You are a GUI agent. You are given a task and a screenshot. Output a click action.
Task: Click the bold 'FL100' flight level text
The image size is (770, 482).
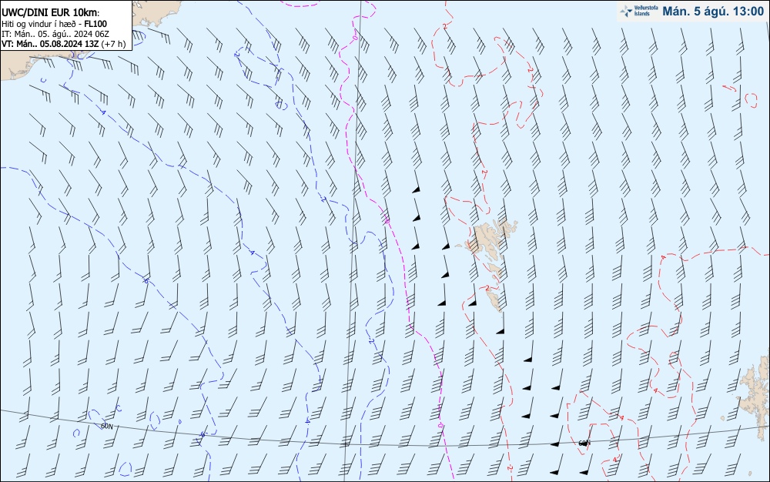tap(95, 24)
